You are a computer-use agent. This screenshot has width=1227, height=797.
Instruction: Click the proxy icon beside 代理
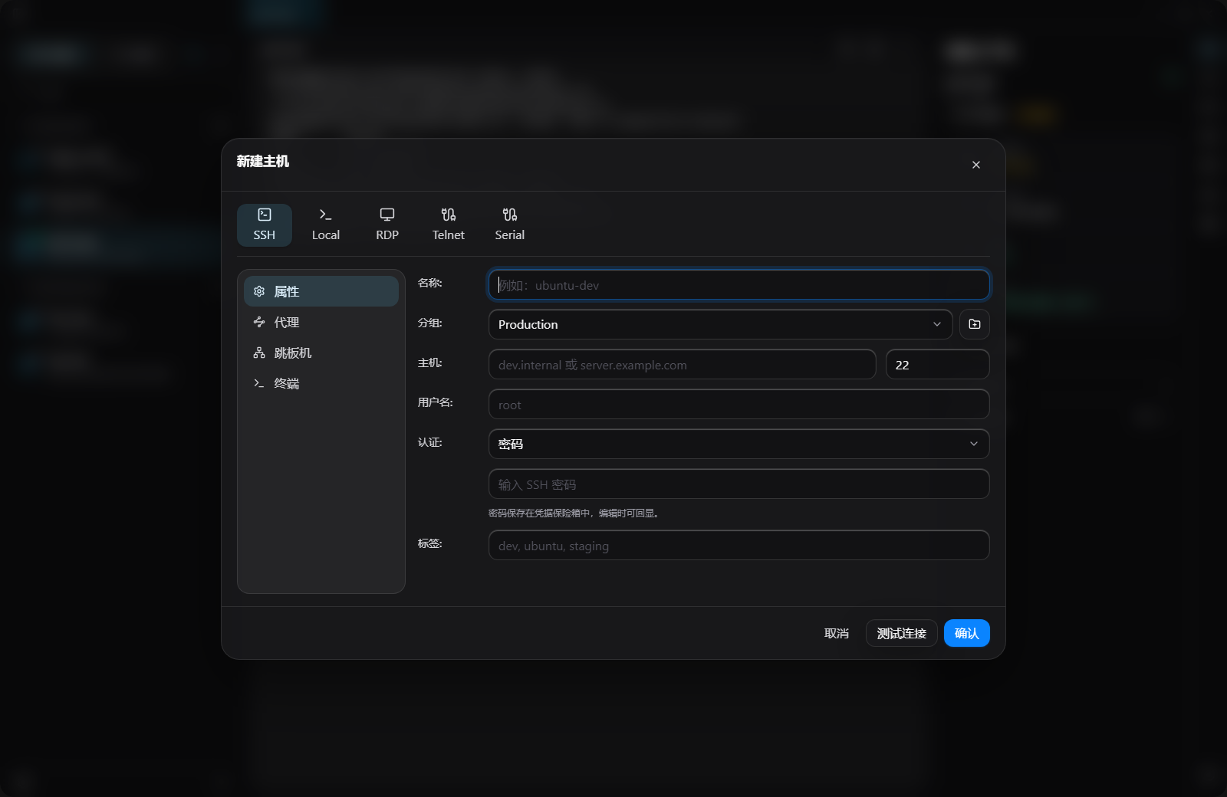259,322
